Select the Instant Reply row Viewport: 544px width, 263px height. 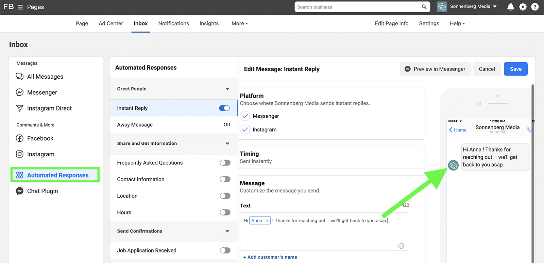click(x=174, y=108)
